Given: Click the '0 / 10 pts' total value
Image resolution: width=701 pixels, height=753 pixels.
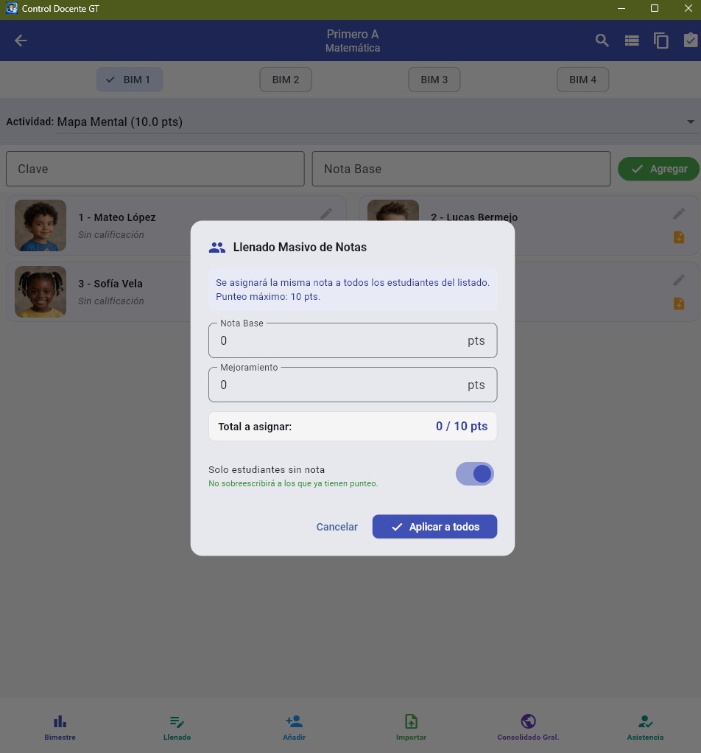Looking at the screenshot, I should tap(462, 427).
